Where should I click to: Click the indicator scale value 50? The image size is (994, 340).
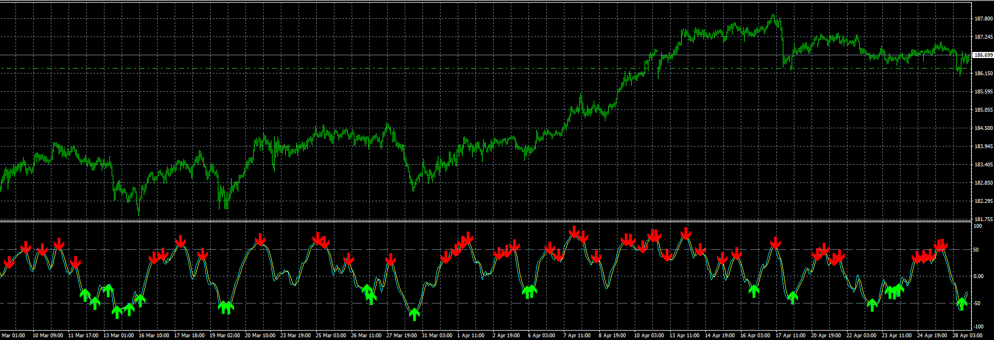[977, 250]
